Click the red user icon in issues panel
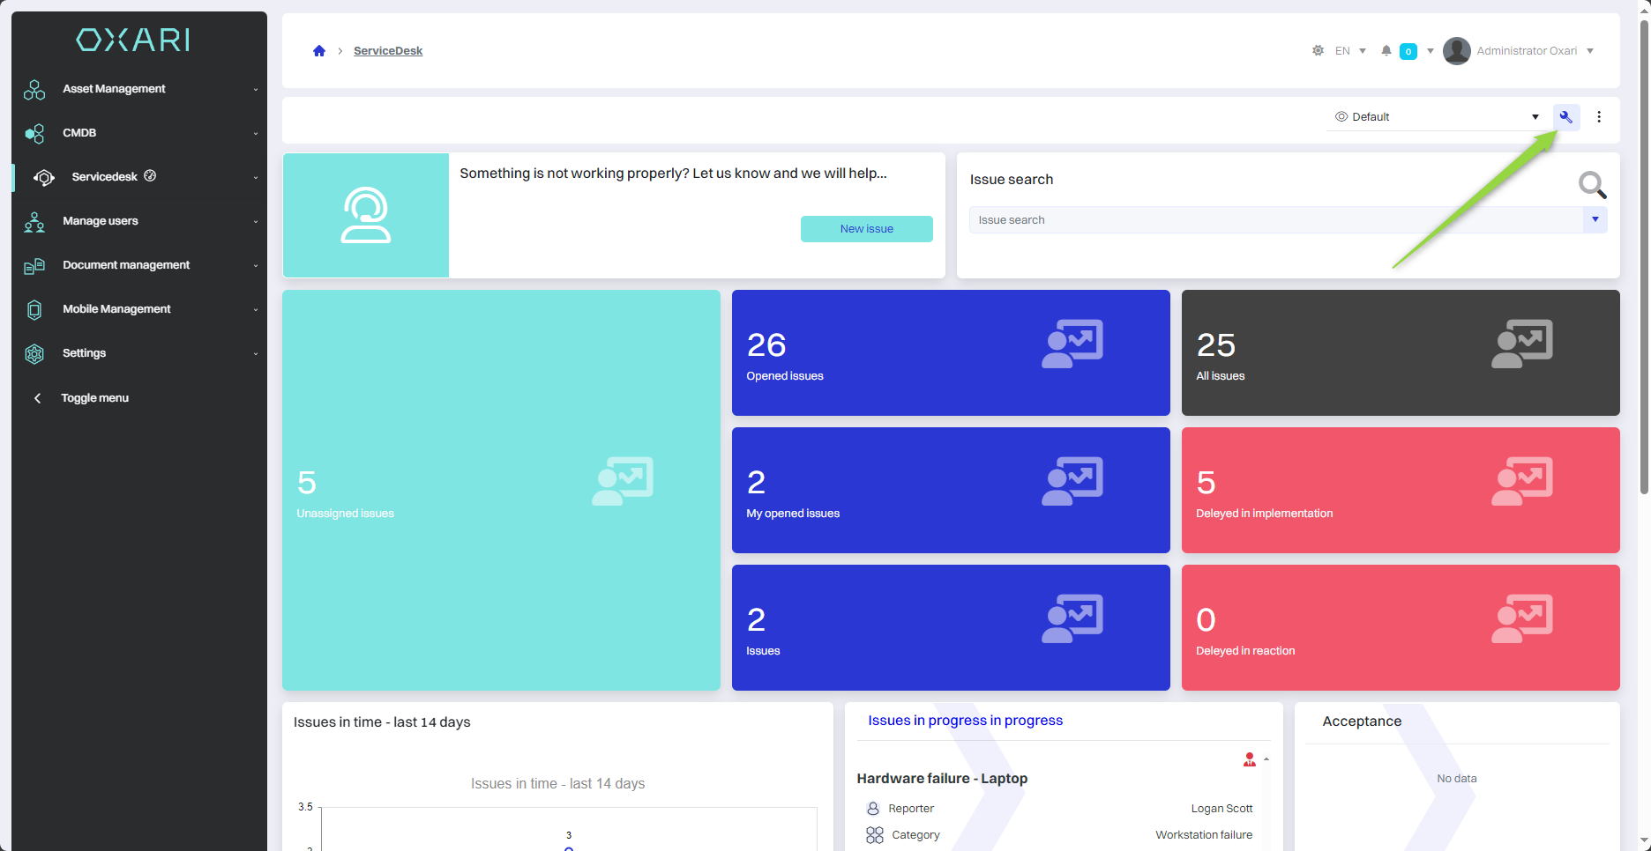The height and width of the screenshot is (851, 1651). (x=1249, y=759)
